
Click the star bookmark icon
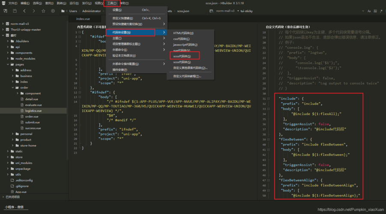pos(43,11)
